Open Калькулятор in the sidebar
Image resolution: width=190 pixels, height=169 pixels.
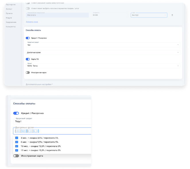pos(10,27)
